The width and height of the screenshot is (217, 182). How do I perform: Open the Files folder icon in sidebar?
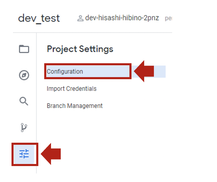point(24,49)
